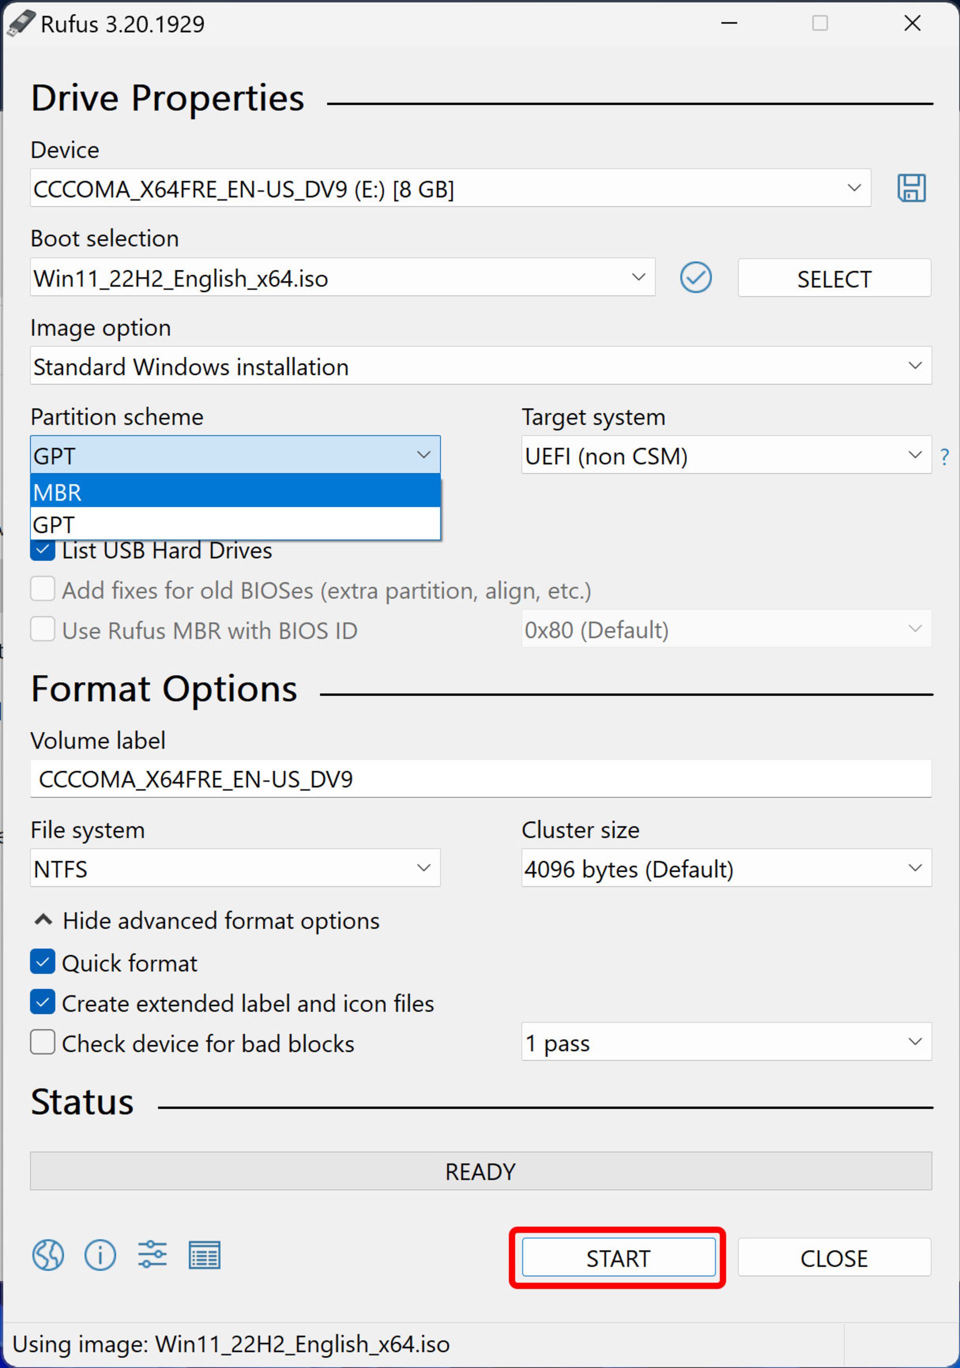960x1368 pixels.
Task: Open the Target system dropdown
Action: pos(726,455)
